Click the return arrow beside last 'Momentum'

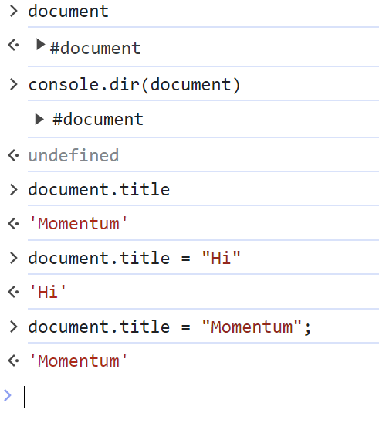13,361
